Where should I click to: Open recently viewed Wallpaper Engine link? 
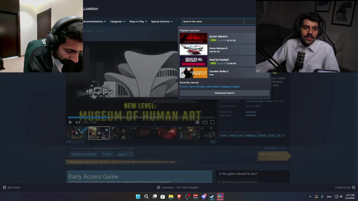click(x=230, y=87)
